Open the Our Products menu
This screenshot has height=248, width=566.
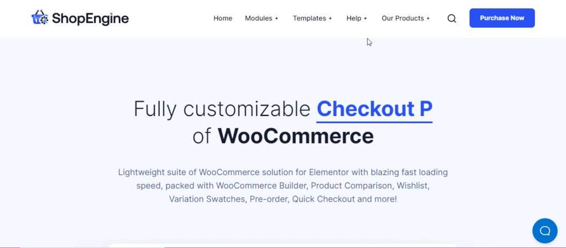[x=402, y=18]
